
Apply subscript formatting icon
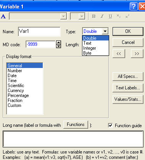coord(119,16)
